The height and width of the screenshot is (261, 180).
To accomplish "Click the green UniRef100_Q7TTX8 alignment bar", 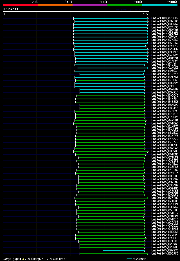I will pos(112,241).
